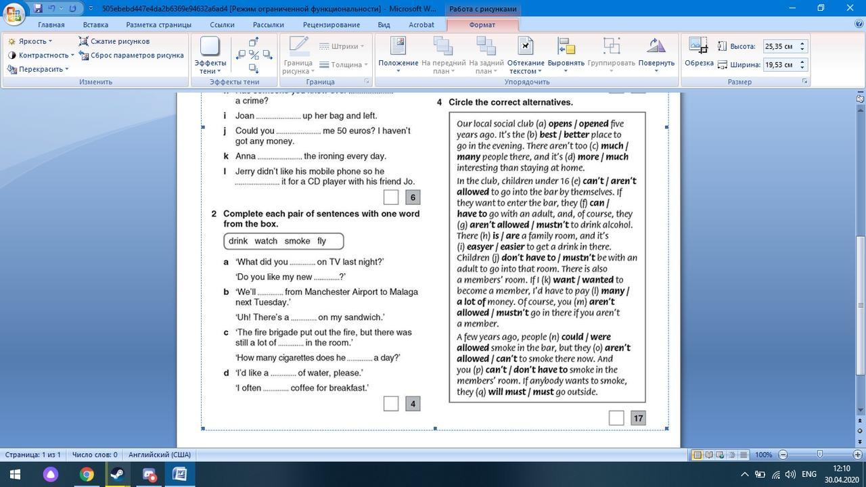Click the Ширина width input field
866x487 pixels.
[780, 65]
